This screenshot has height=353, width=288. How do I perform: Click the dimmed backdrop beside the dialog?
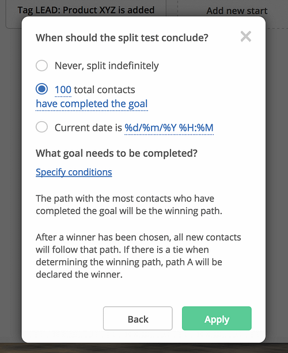click(x=10, y=180)
